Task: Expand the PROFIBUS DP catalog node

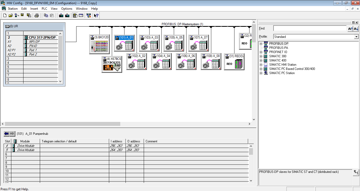Action: (x=261, y=44)
